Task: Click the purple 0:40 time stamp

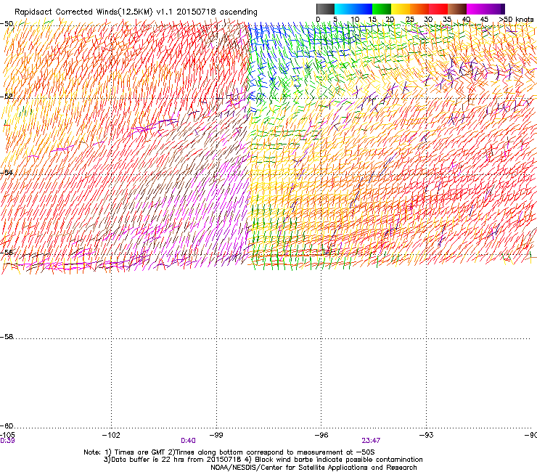Action: (188, 441)
